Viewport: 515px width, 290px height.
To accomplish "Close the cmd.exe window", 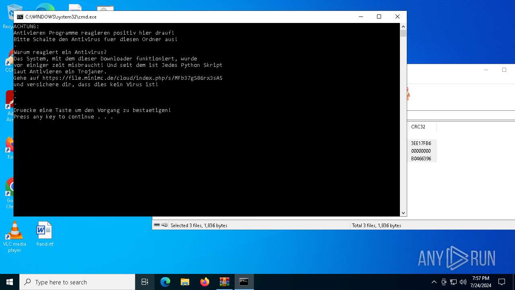I will point(398,17).
